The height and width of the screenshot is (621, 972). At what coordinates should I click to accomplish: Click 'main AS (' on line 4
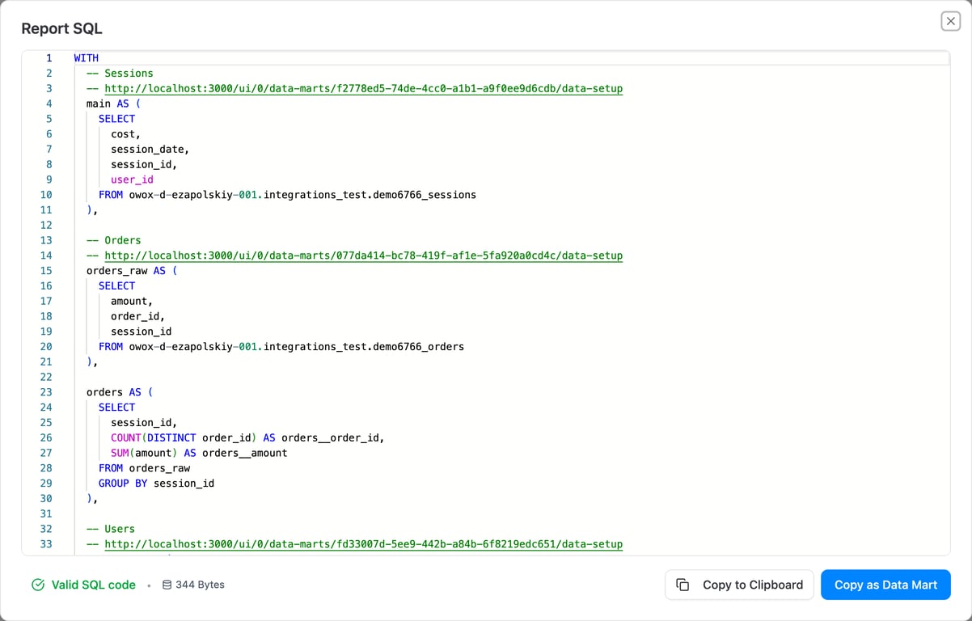click(x=114, y=103)
